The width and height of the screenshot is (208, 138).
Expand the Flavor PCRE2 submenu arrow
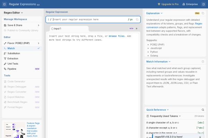point(38,43)
